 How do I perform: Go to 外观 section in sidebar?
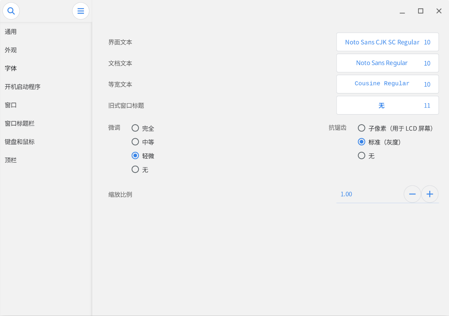11,50
